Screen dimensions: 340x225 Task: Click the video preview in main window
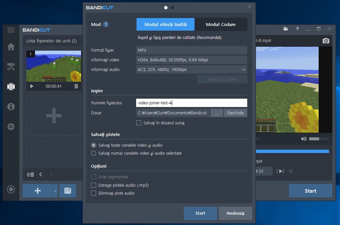pos(287,90)
